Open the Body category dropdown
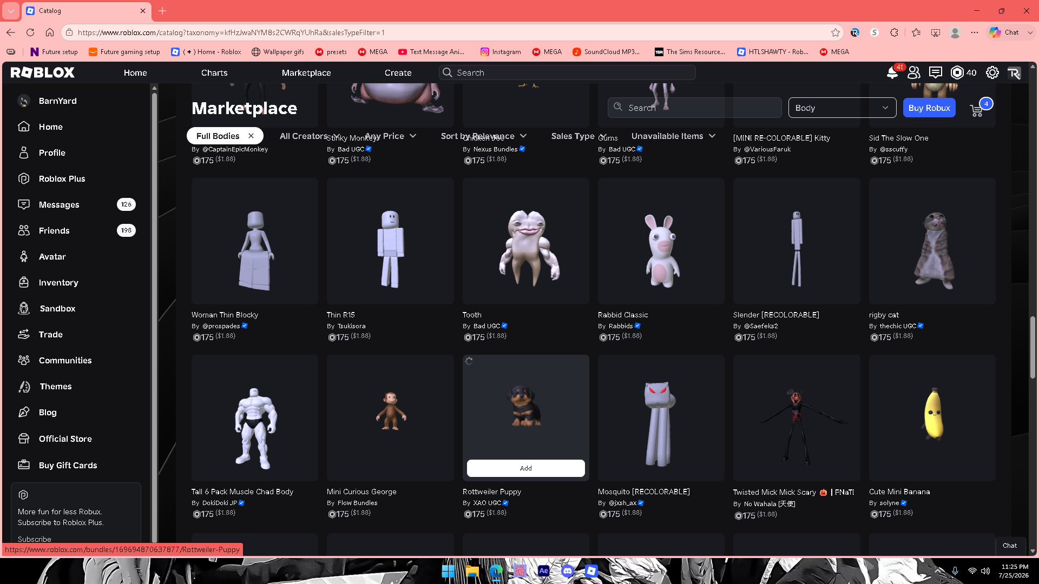 point(842,108)
